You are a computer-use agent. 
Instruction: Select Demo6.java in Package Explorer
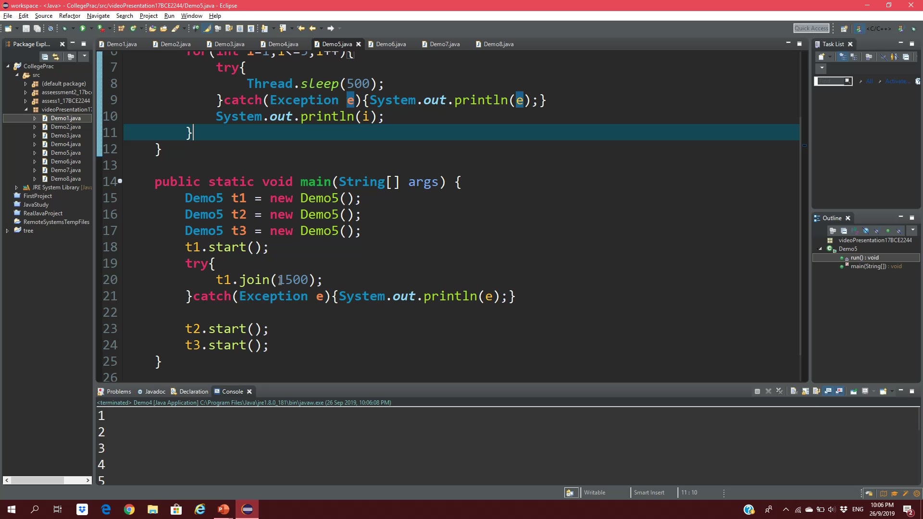[65, 161]
